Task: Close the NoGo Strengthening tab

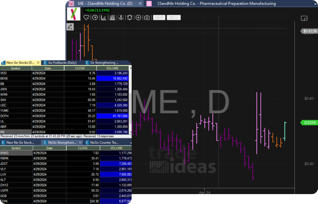Action: point(80,142)
